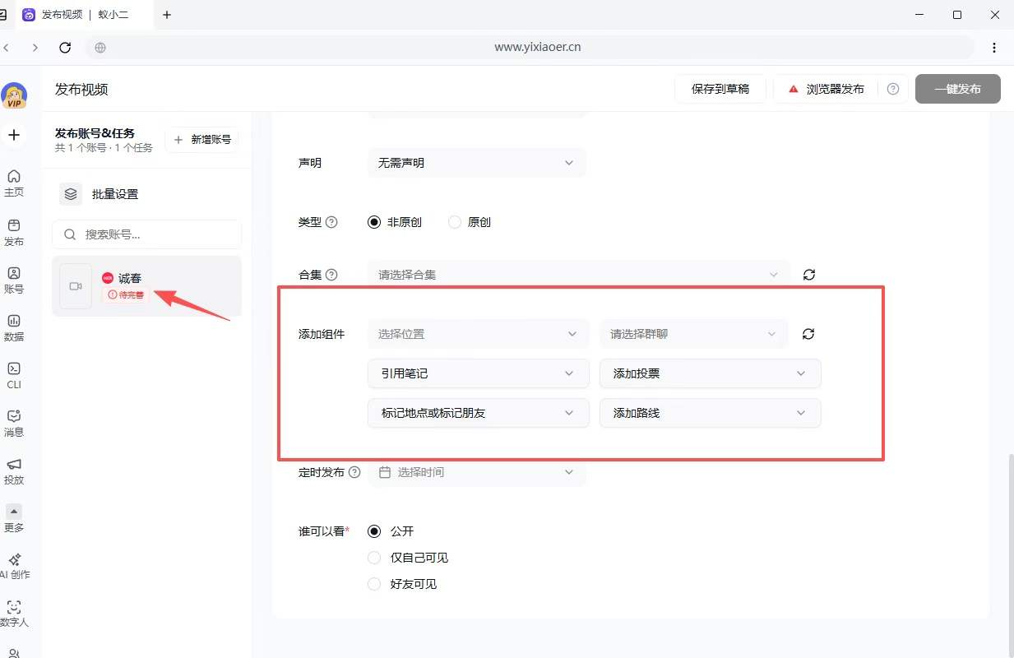The image size is (1014, 658).
Task: Open a new browser tab
Action: point(167,15)
